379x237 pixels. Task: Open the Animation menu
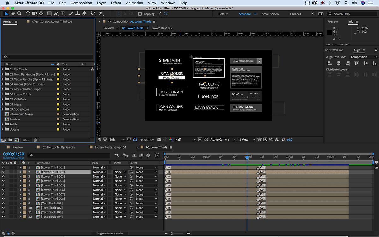pyautogui.click(x=135, y=3)
